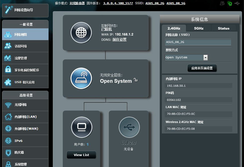244x167 pixels.
Task: Switch to the Status tab
Action: coord(223,28)
